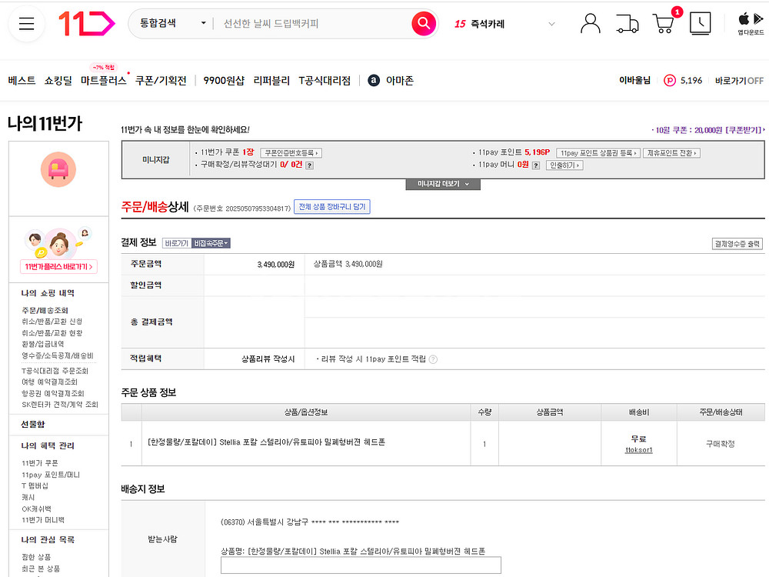Viewport: 769px width, 577px height.
Task: Open recently viewed clock icon
Action: tap(701, 24)
